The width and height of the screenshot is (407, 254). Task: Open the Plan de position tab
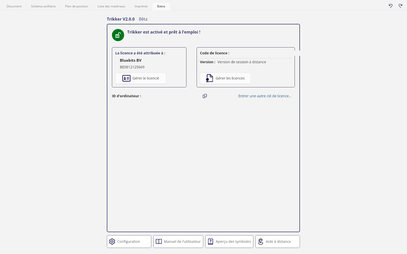tap(77, 6)
